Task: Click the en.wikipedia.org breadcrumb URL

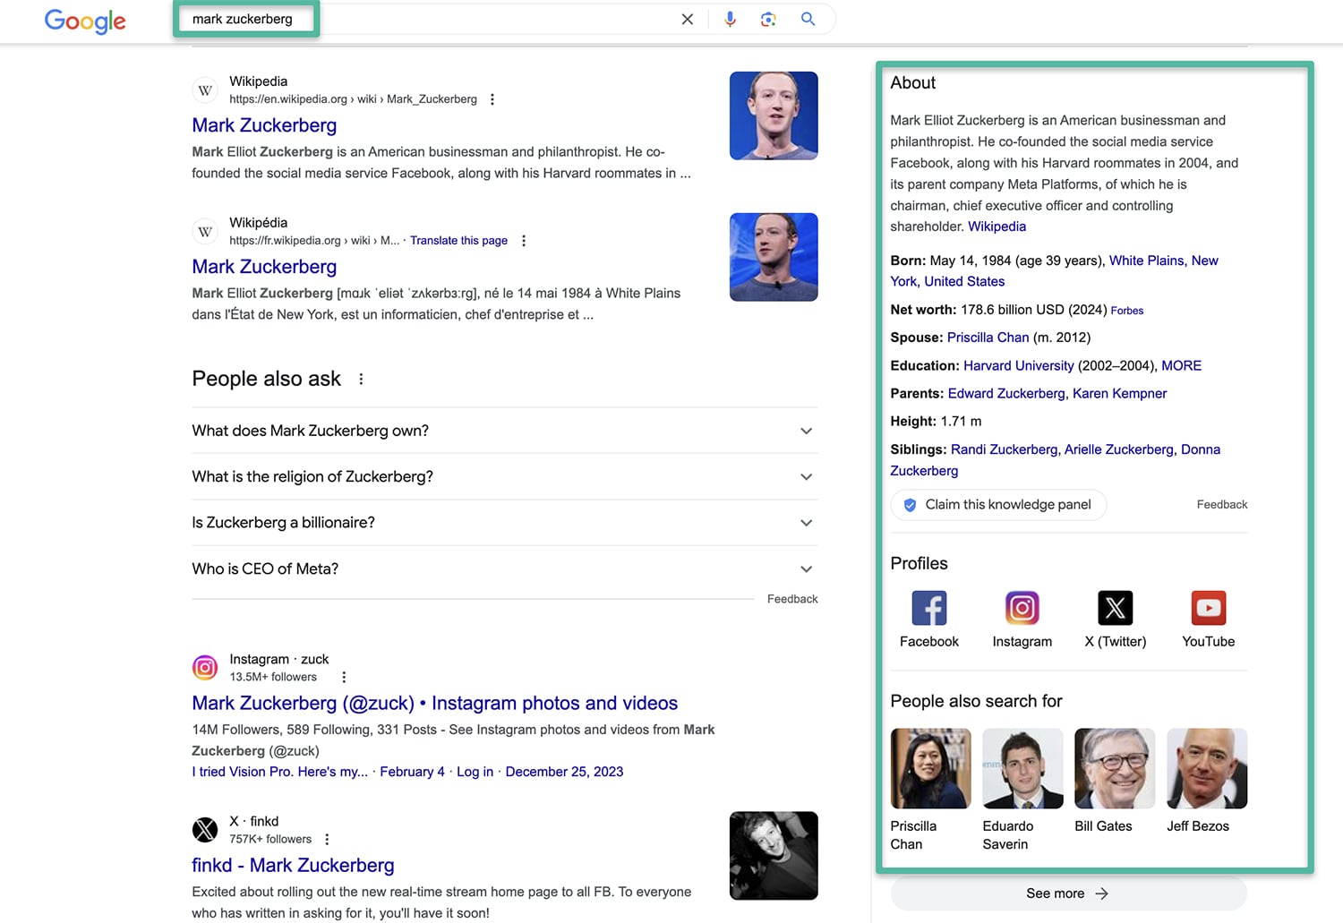Action: pyautogui.click(x=353, y=99)
